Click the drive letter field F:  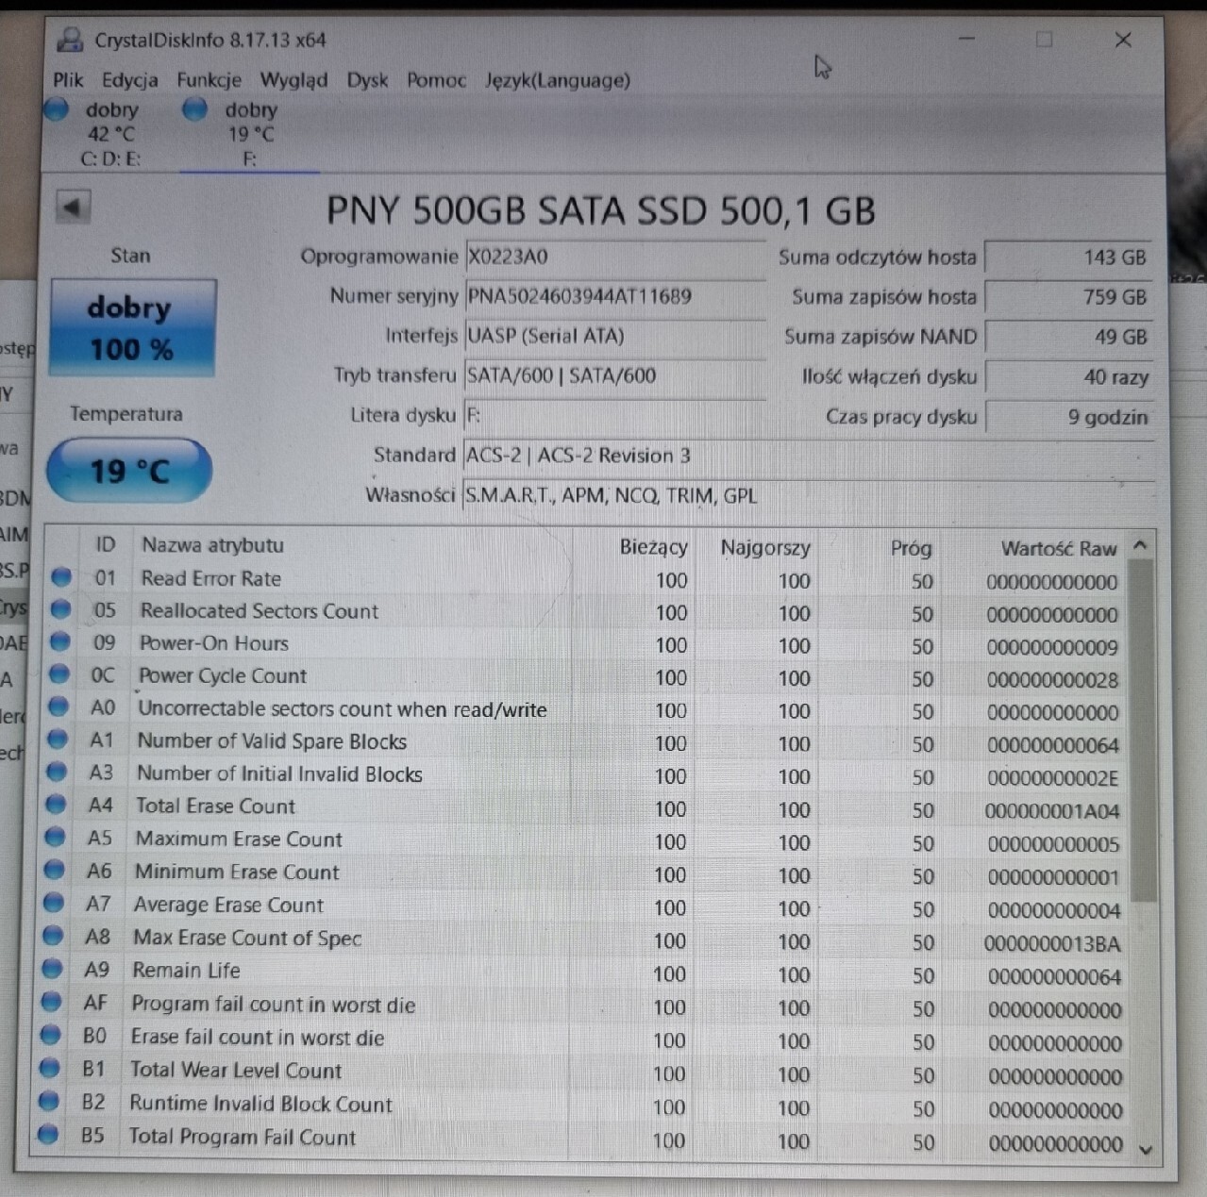point(614,415)
